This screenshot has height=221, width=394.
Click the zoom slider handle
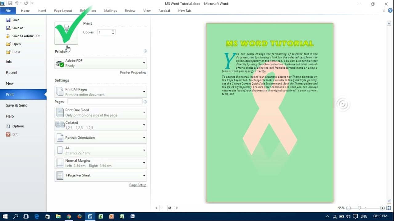coord(359,208)
